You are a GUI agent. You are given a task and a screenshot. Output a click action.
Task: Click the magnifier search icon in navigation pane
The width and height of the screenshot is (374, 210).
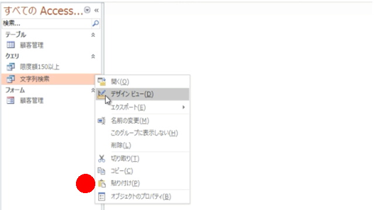pyautogui.click(x=95, y=23)
